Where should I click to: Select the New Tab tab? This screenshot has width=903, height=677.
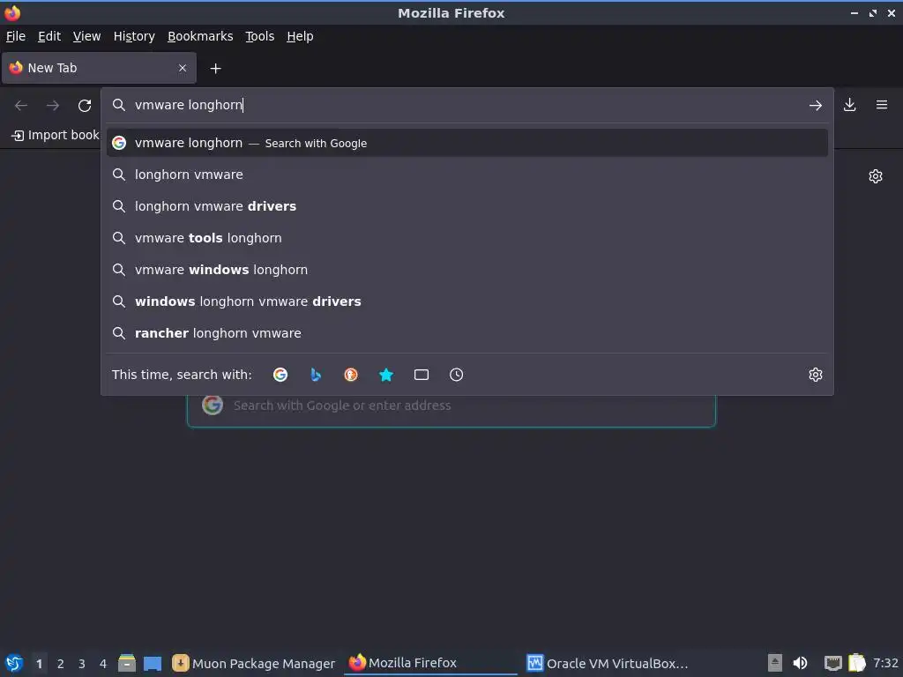[99, 68]
